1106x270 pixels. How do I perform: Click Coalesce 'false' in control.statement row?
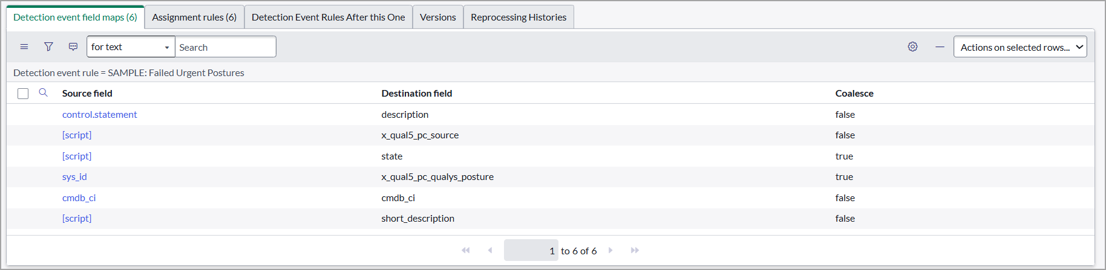tap(845, 114)
